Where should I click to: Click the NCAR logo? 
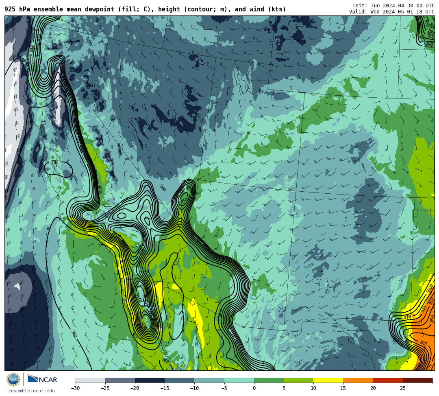[x=42, y=379]
